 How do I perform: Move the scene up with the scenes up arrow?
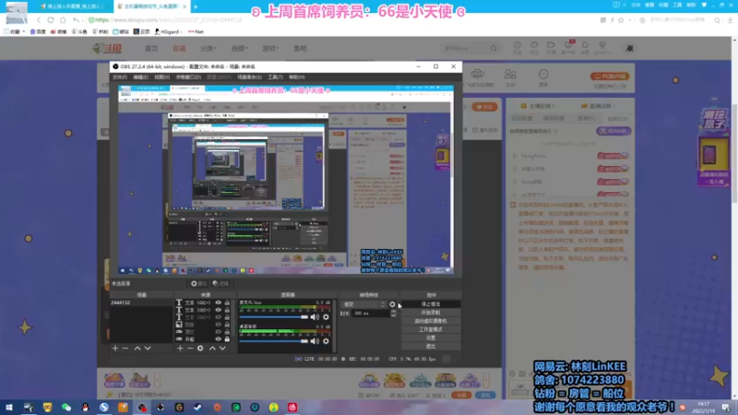(x=137, y=349)
